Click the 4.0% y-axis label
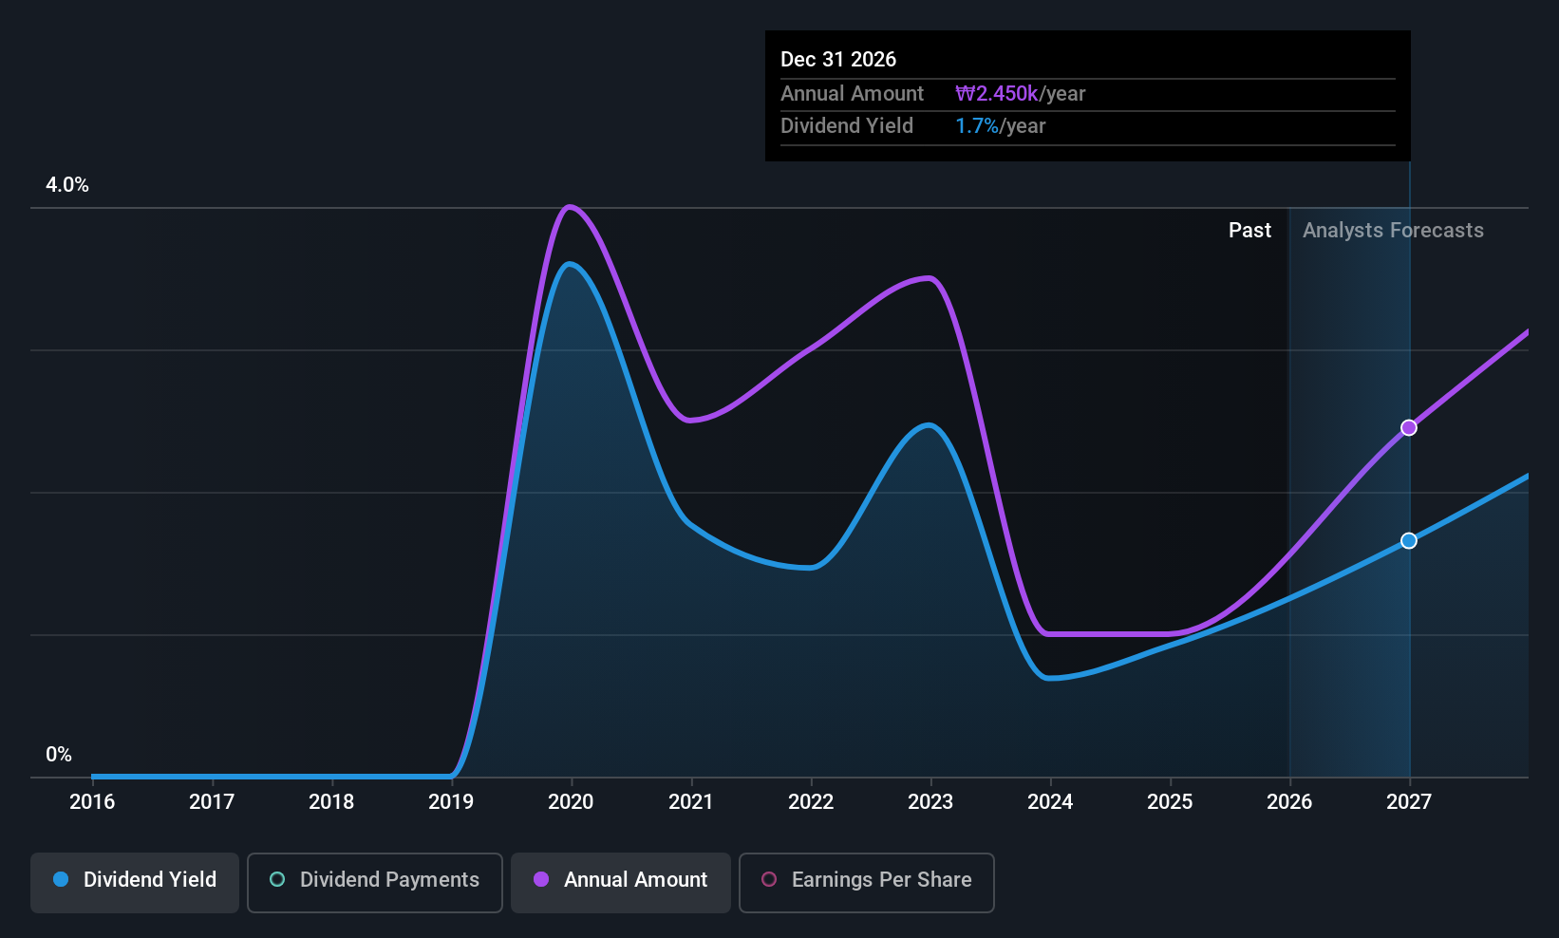This screenshot has height=938, width=1559. click(x=67, y=185)
